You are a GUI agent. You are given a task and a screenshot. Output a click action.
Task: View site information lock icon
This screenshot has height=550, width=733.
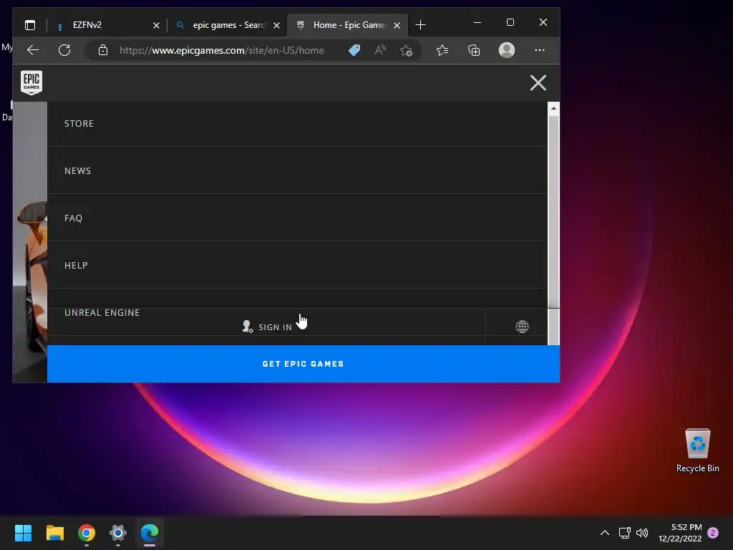point(103,50)
